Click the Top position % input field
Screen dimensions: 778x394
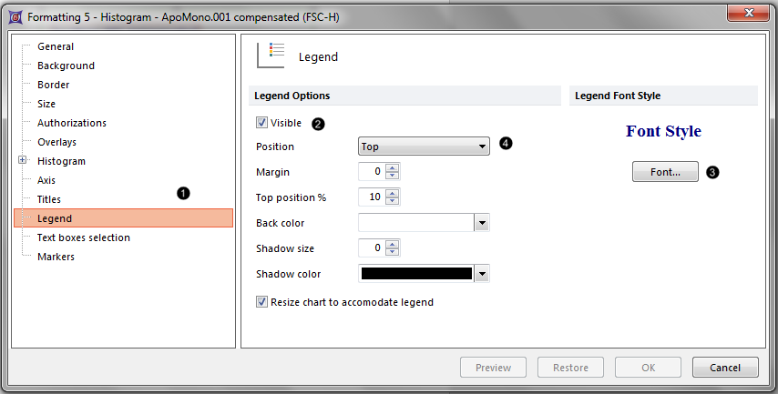coord(373,197)
